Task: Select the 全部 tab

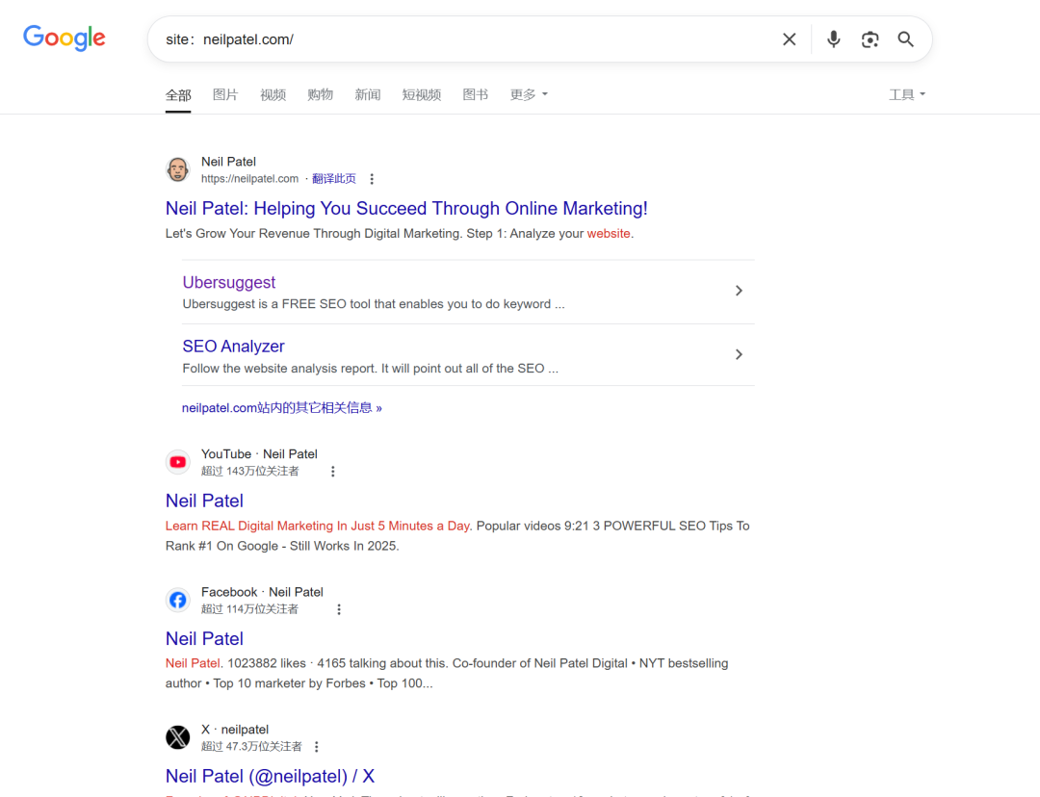Action: [x=178, y=95]
